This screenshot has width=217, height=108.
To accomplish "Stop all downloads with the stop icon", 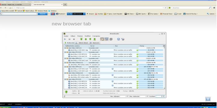I will coord(74,39).
